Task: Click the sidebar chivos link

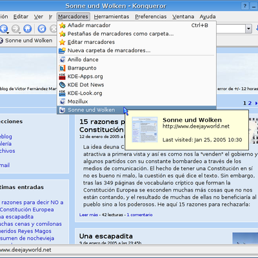Action: (8, 151)
